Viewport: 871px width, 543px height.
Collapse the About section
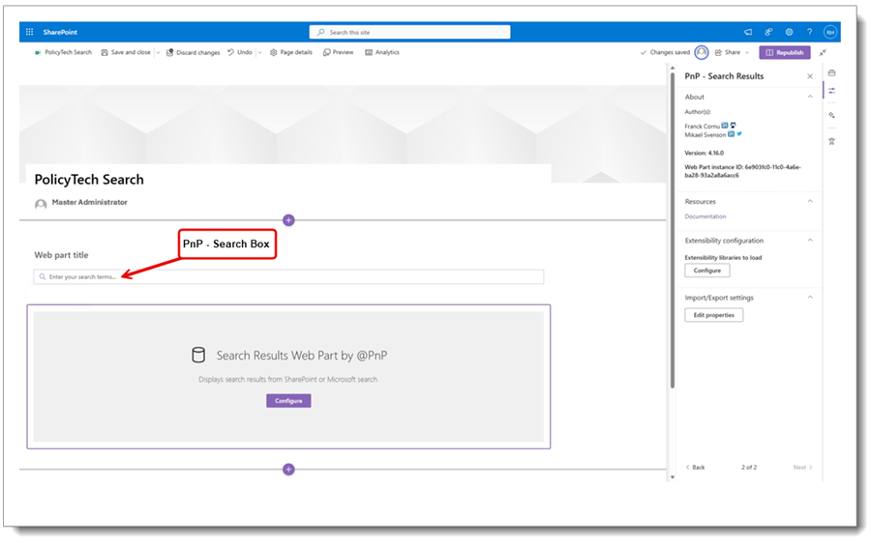810,97
